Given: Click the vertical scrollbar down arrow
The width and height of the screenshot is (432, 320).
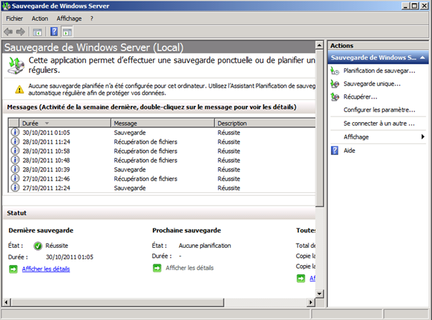Looking at the screenshot, I should click(319, 294).
